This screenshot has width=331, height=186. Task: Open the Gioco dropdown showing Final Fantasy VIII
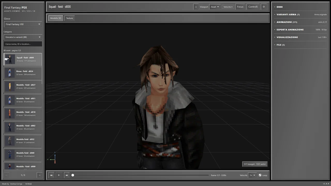[23, 24]
